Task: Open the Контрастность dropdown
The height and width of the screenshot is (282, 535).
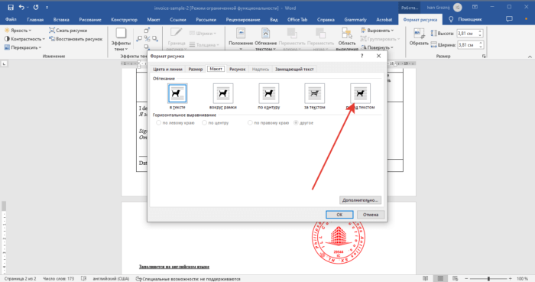Action: point(24,39)
